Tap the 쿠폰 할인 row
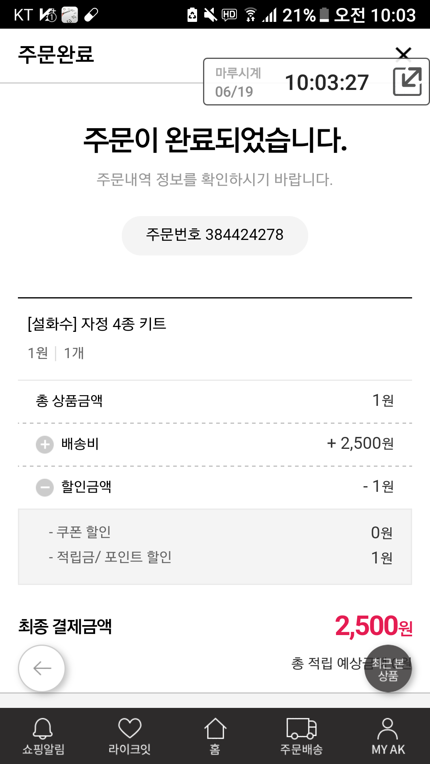Viewport: 430px width, 764px height. click(x=215, y=532)
